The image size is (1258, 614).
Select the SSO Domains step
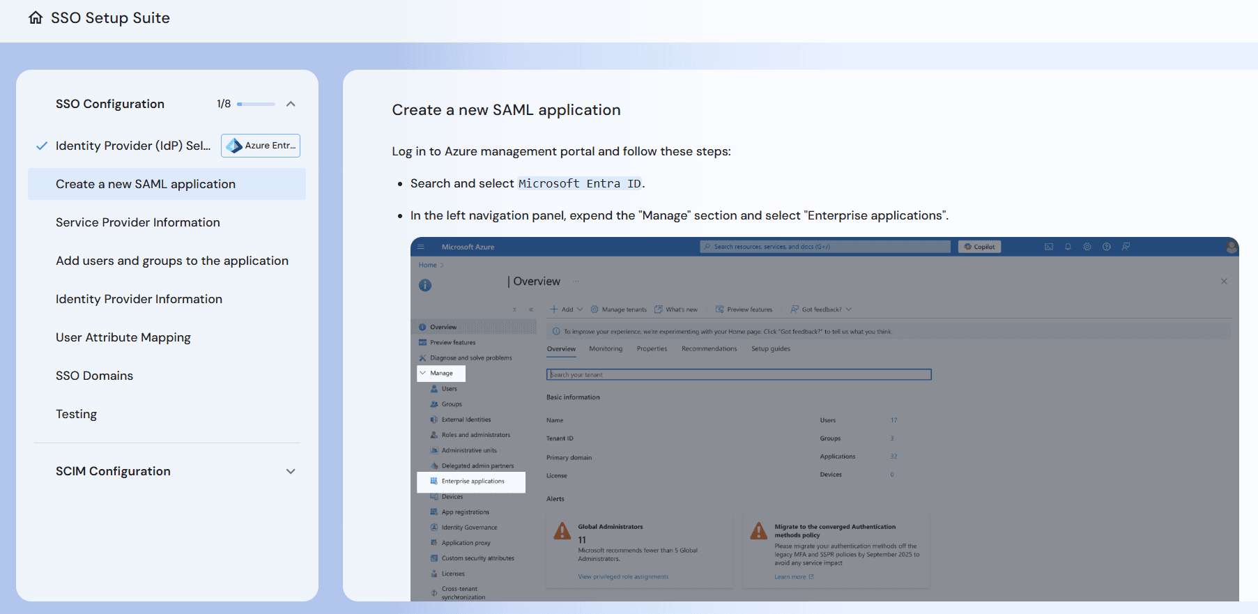[94, 376]
